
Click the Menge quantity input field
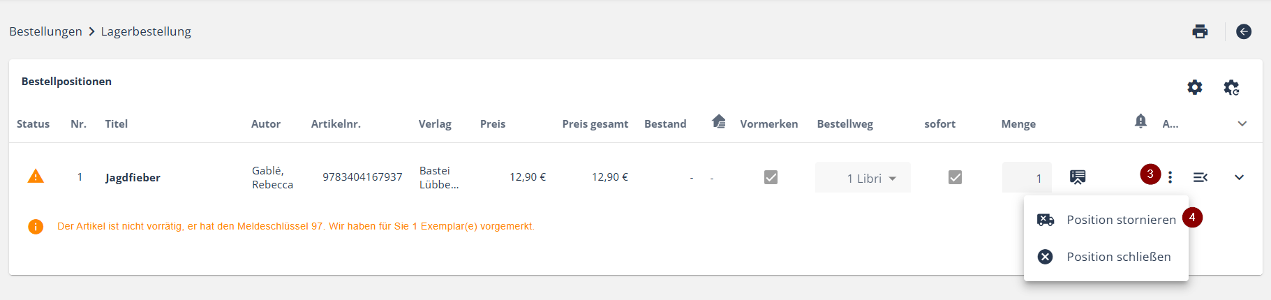[x=1027, y=177]
